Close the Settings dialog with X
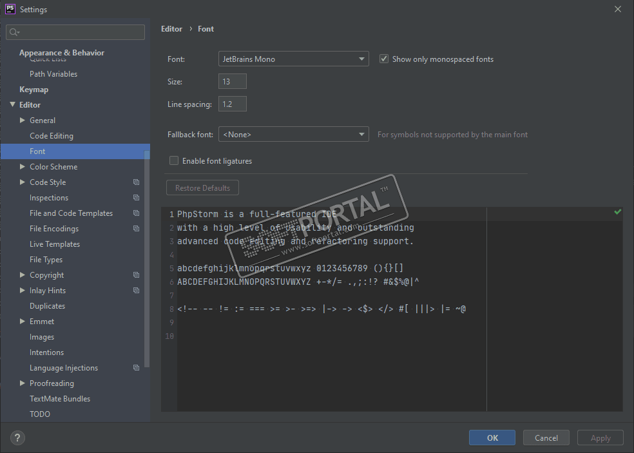Screen dimensions: 634x453 (618, 9)
